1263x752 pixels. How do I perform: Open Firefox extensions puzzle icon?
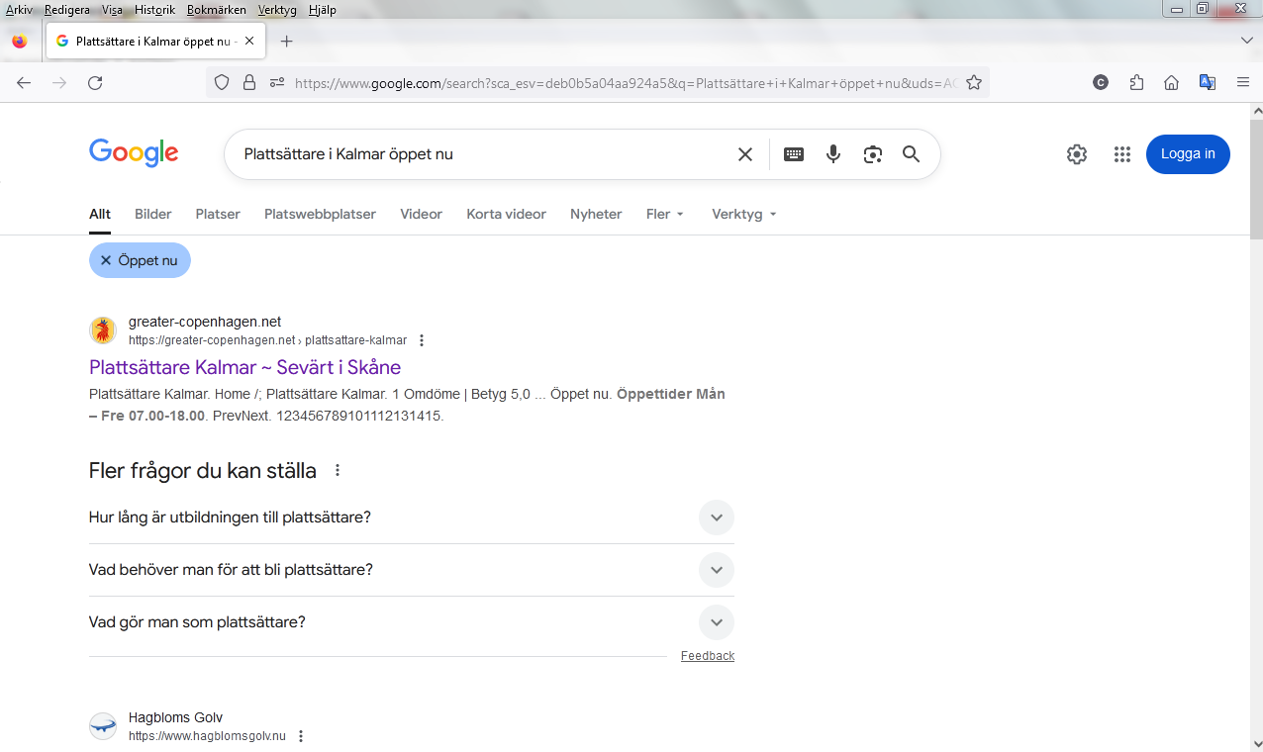(x=1136, y=83)
